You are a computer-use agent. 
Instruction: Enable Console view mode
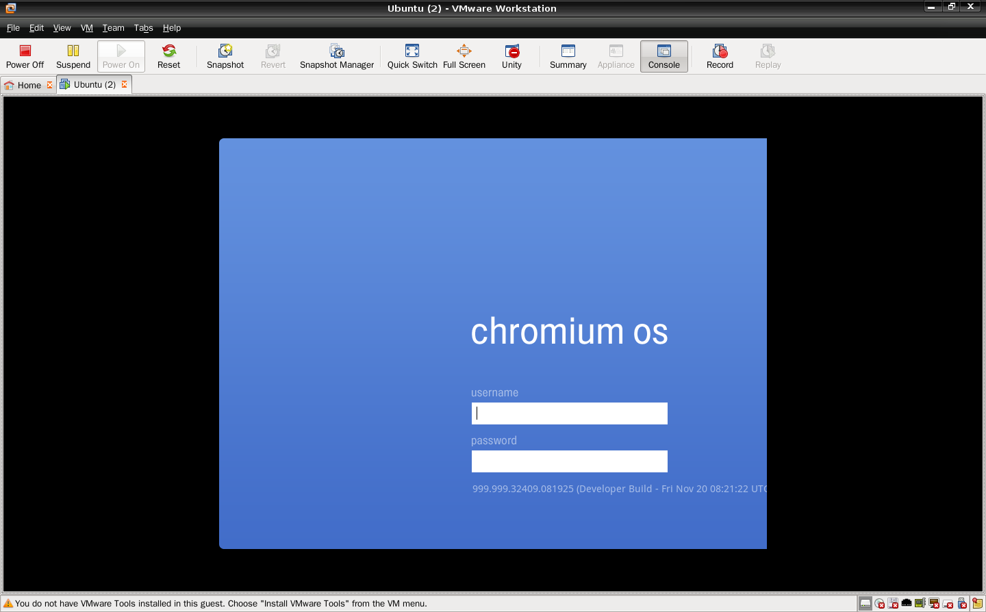[663, 55]
